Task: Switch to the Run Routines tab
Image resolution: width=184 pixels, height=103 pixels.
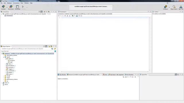Action: (129, 75)
